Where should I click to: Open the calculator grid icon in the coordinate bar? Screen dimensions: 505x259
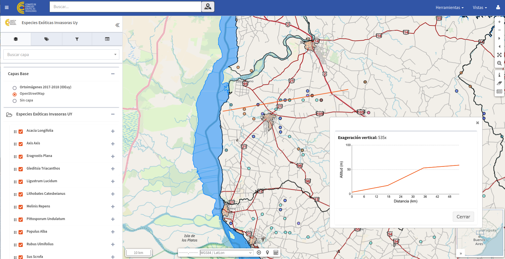276,253
